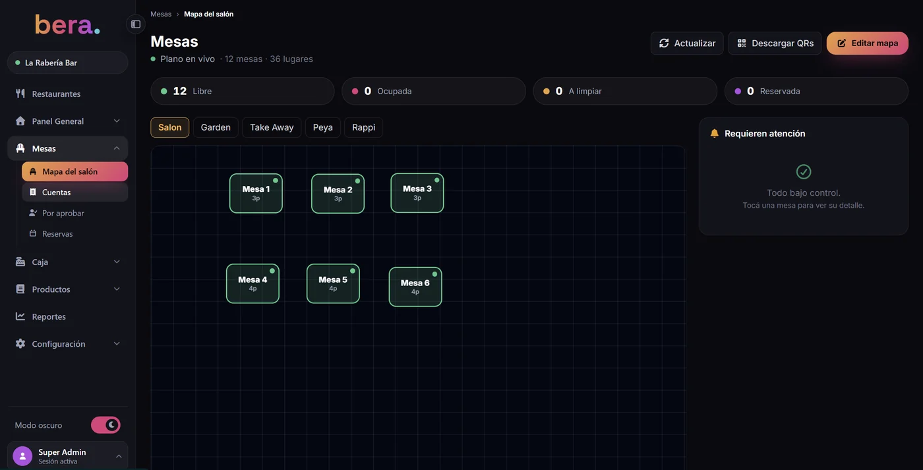923x470 pixels.
Task: Open the Reportes sidebar item
Action: (x=68, y=316)
